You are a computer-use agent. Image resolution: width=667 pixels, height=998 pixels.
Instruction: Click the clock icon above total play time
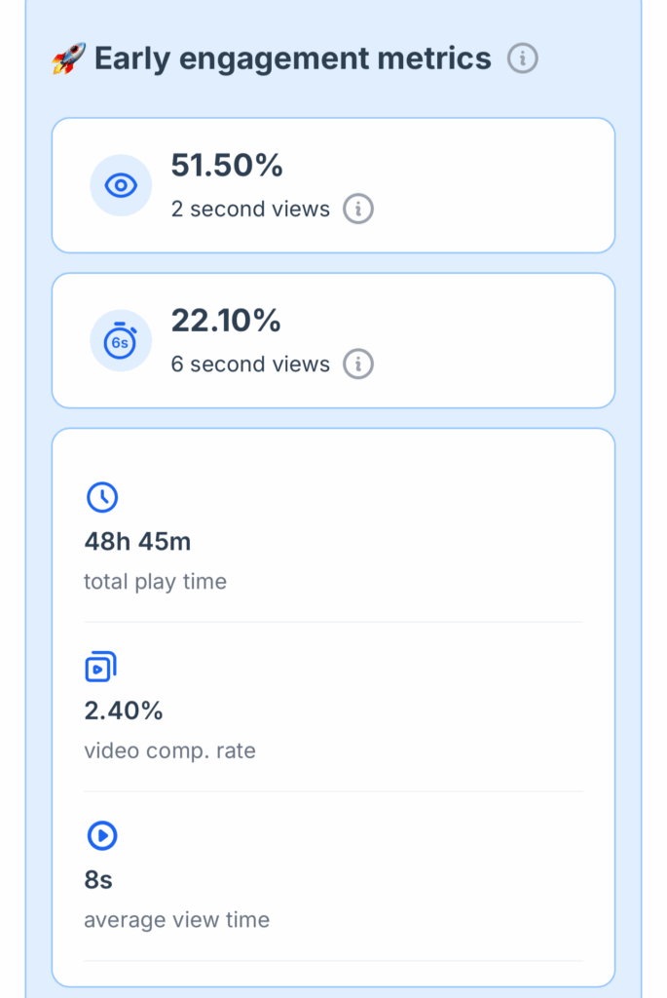[x=102, y=498]
